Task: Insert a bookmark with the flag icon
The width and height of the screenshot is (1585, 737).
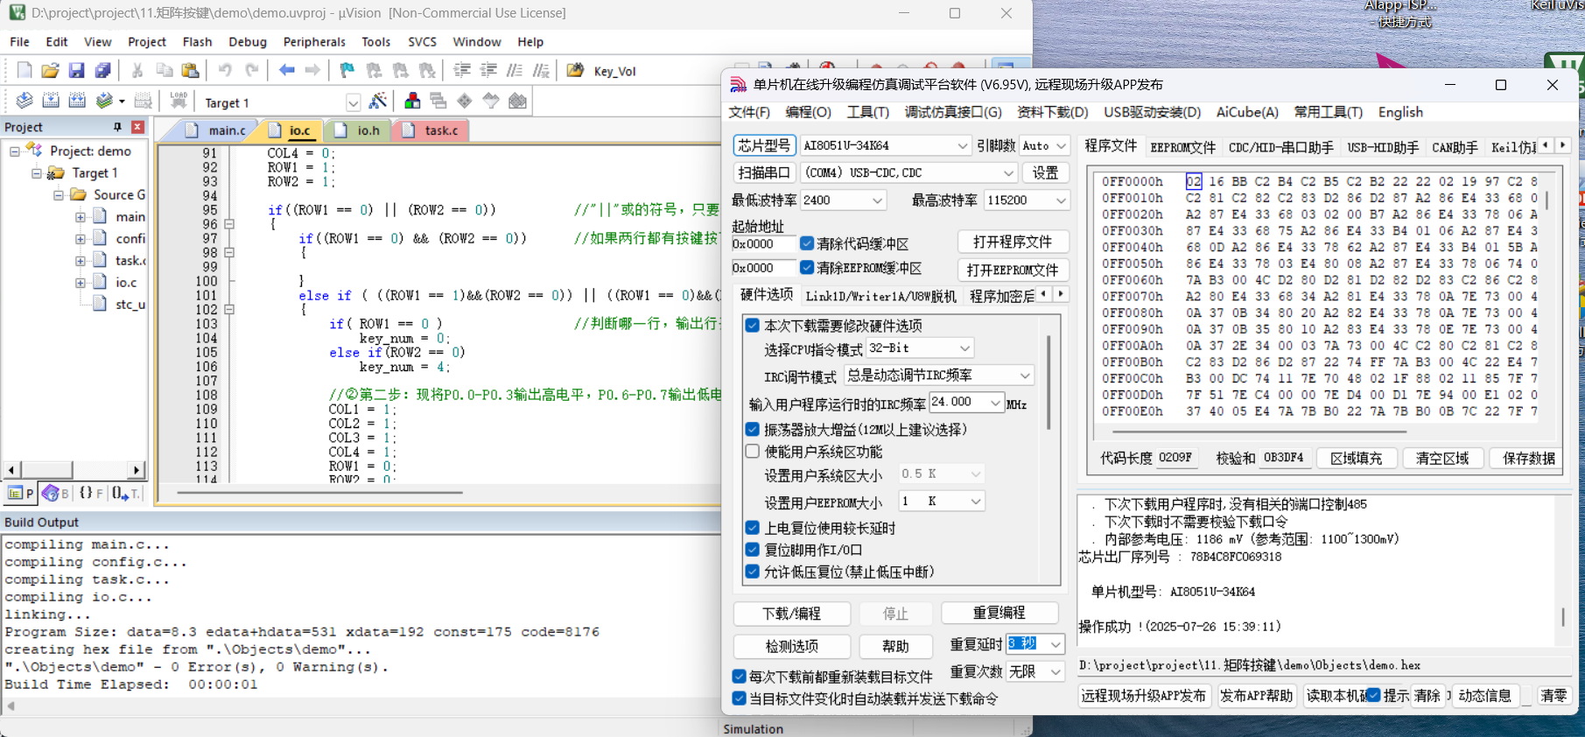Action: click(347, 70)
